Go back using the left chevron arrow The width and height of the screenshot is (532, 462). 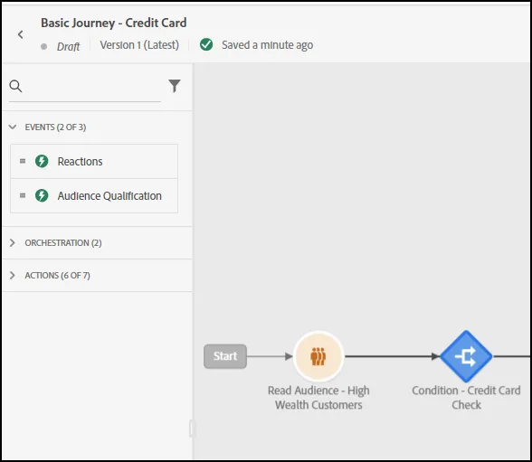click(20, 34)
